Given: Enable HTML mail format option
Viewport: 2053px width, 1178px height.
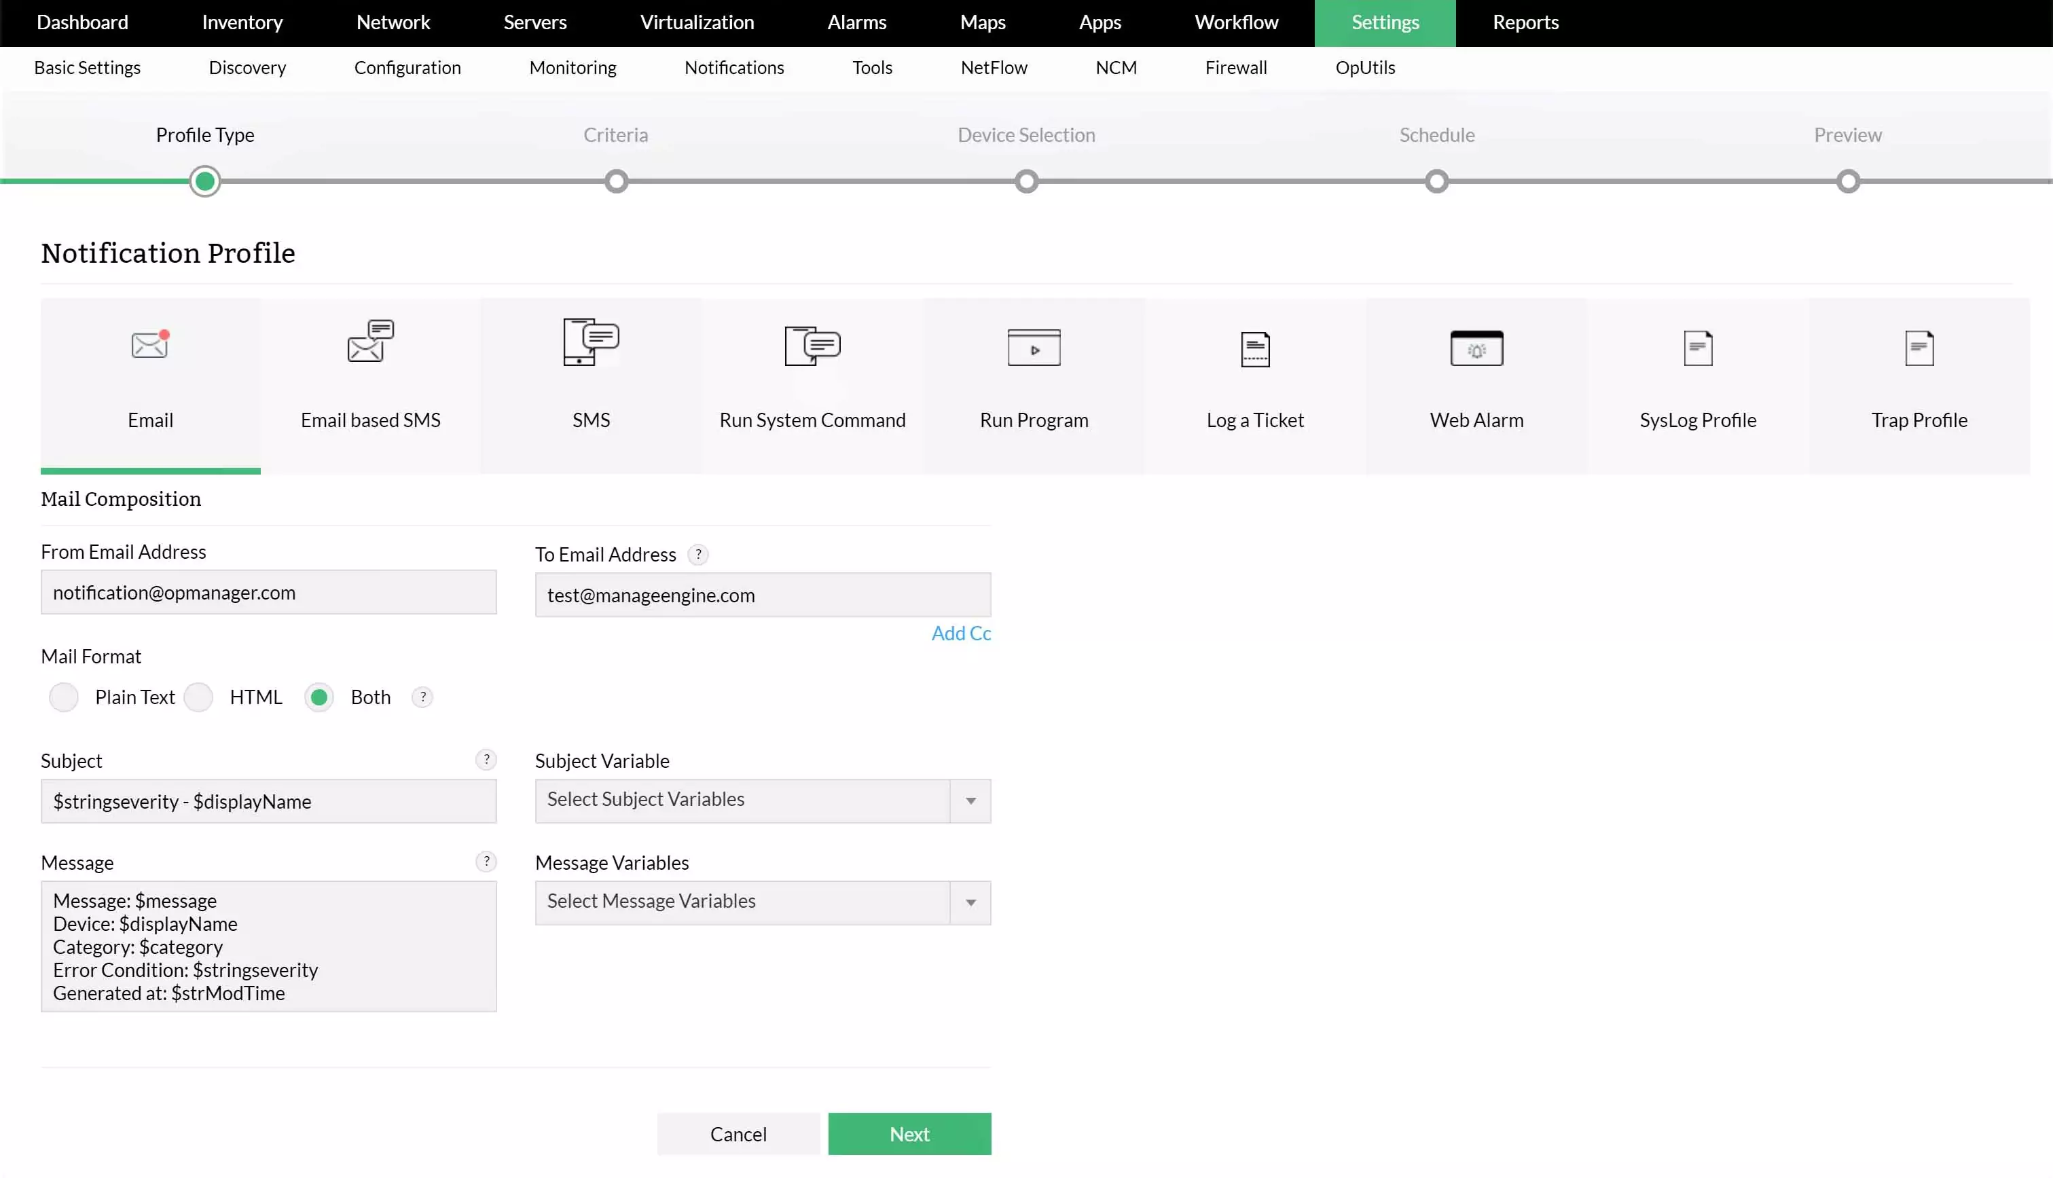Looking at the screenshot, I should click(198, 696).
